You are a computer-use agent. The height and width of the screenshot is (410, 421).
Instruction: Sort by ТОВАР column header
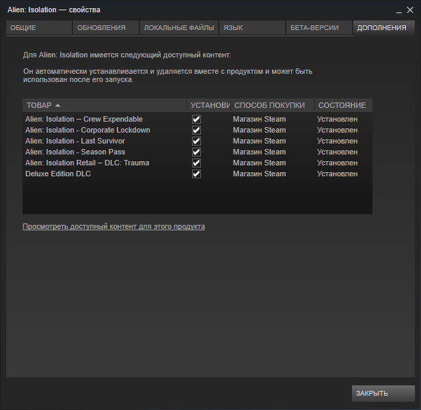(105, 105)
